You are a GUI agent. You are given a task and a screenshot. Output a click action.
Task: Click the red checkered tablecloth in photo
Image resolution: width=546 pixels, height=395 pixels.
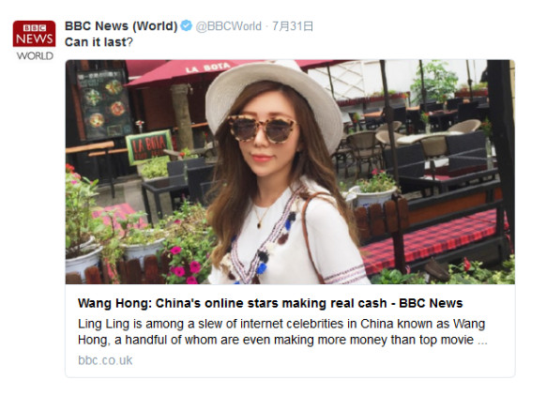(x=430, y=240)
